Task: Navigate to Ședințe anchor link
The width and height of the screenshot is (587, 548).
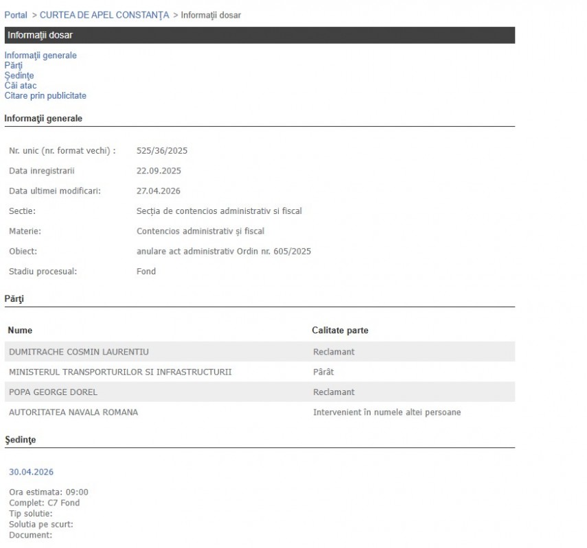Action: coord(19,75)
